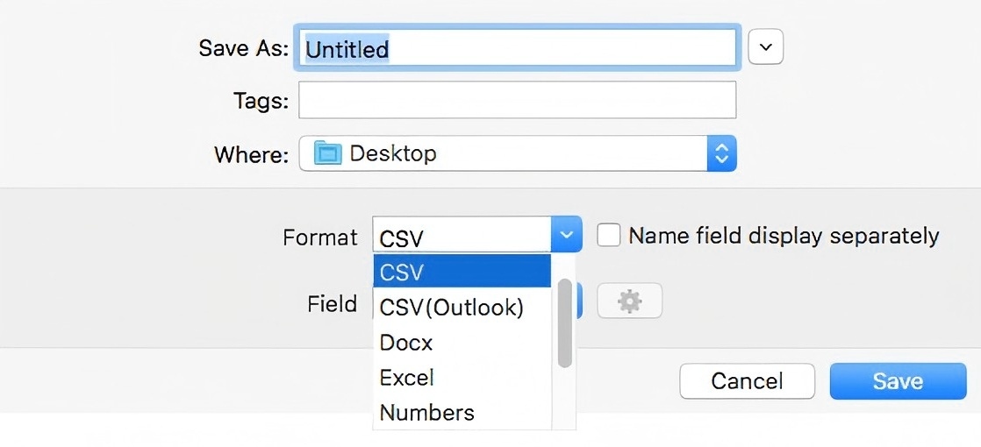Click the gear settings button beside Field
Viewport: 981px width, 447px height.
click(629, 302)
